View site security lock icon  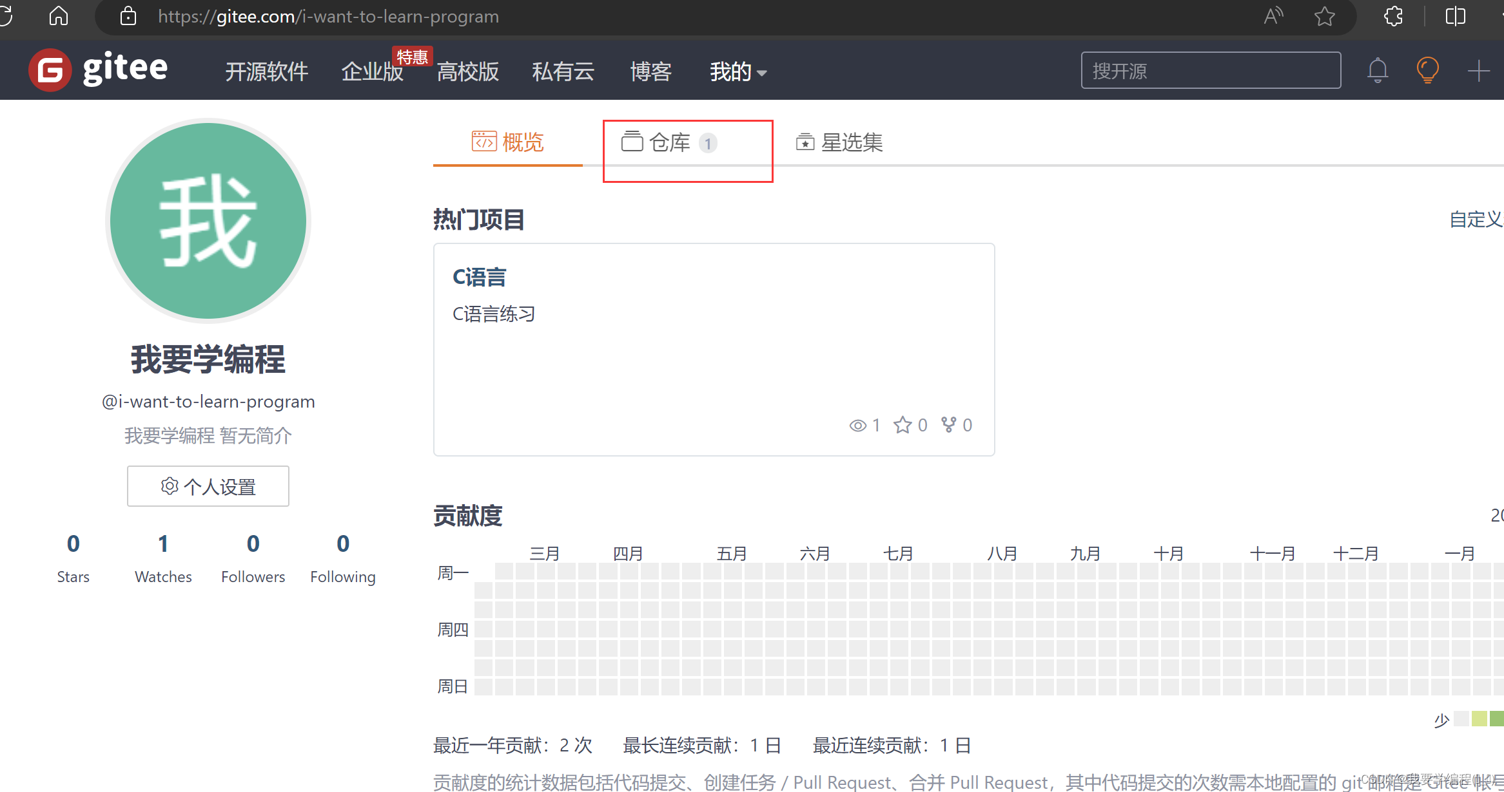pos(128,16)
